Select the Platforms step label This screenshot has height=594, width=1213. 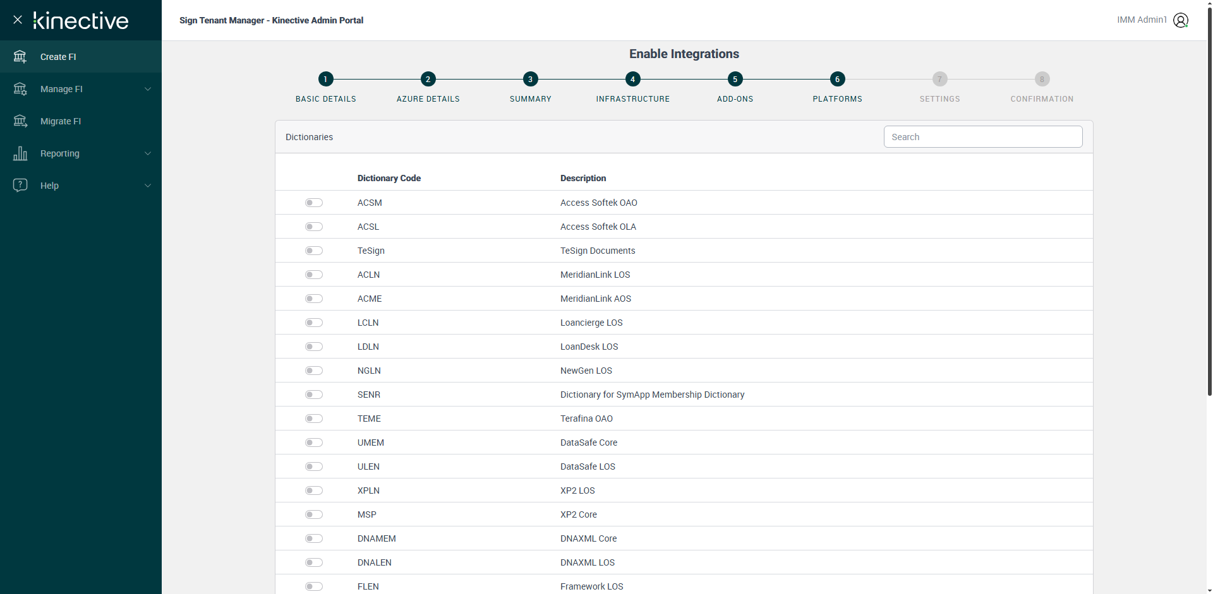(x=838, y=99)
